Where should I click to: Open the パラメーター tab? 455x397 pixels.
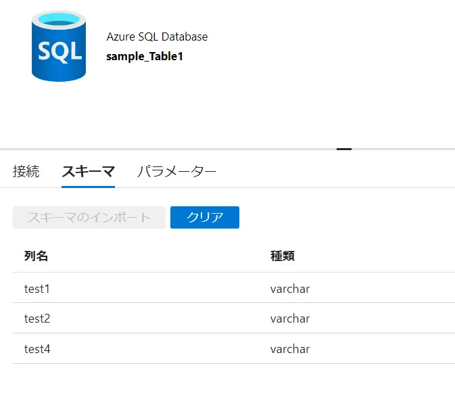click(176, 171)
